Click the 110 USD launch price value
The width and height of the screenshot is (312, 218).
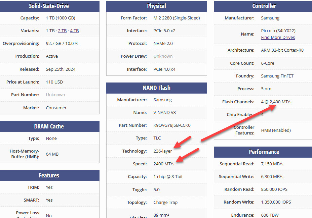[54, 82]
